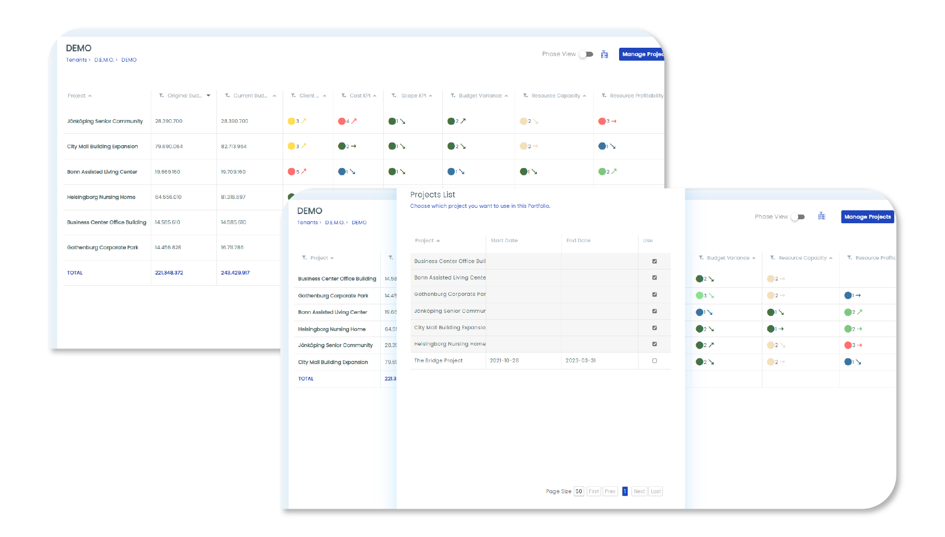Click the sort arrow on Current Budget column
945x537 pixels.
click(274, 95)
